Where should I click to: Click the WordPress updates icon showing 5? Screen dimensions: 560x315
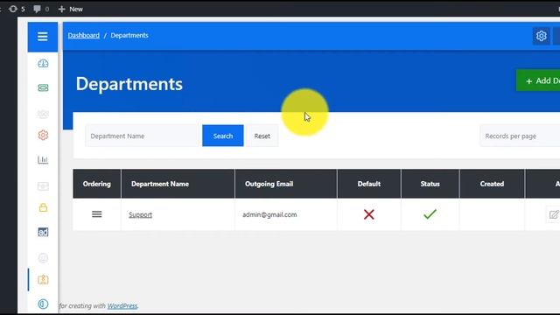click(17, 9)
